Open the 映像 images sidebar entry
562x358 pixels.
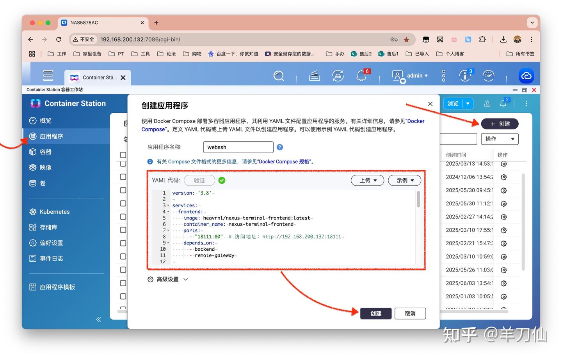[45, 167]
